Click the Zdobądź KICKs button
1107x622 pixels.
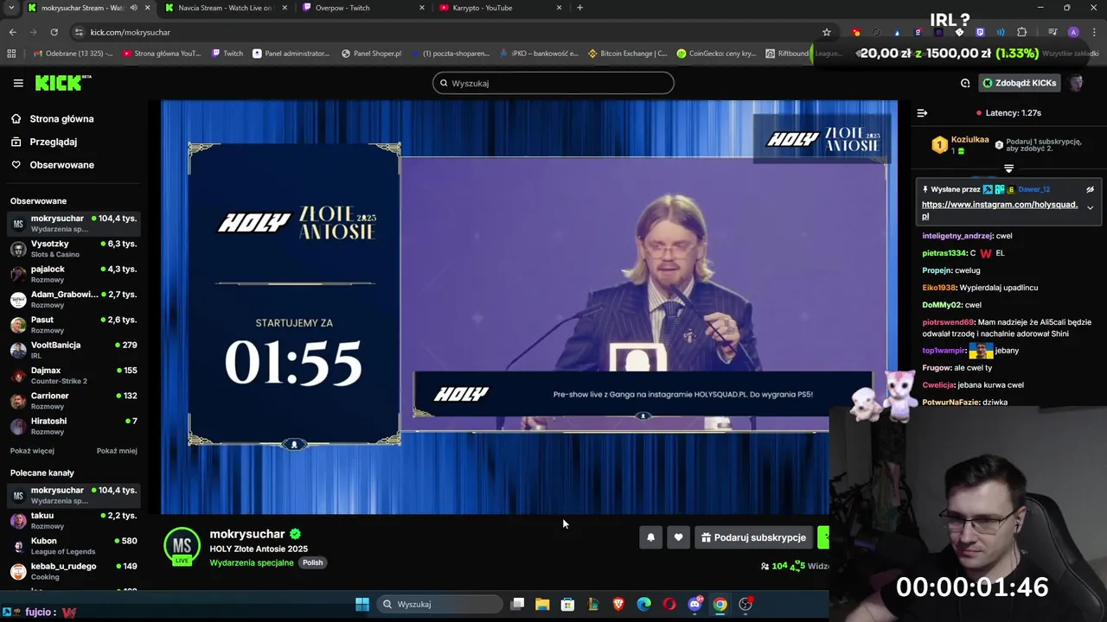(x=1019, y=83)
